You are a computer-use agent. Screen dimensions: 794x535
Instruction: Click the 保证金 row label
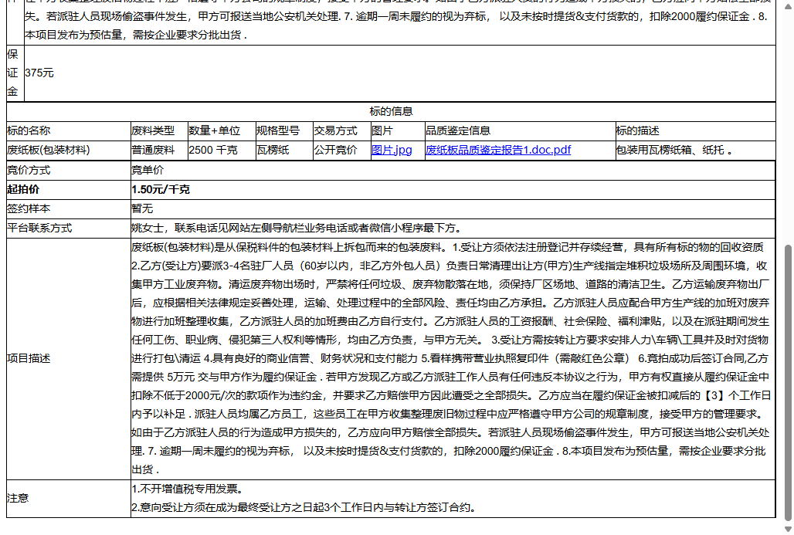(x=13, y=73)
